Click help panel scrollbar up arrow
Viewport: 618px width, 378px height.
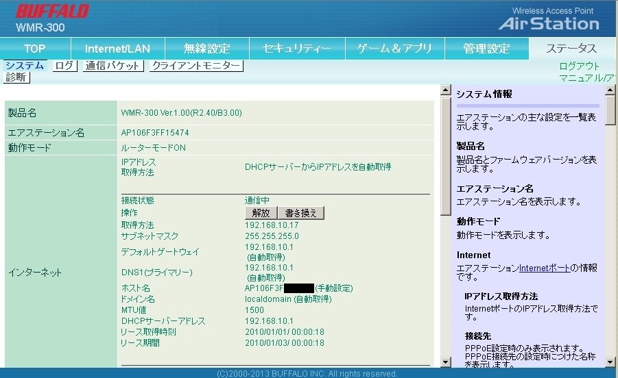[610, 90]
